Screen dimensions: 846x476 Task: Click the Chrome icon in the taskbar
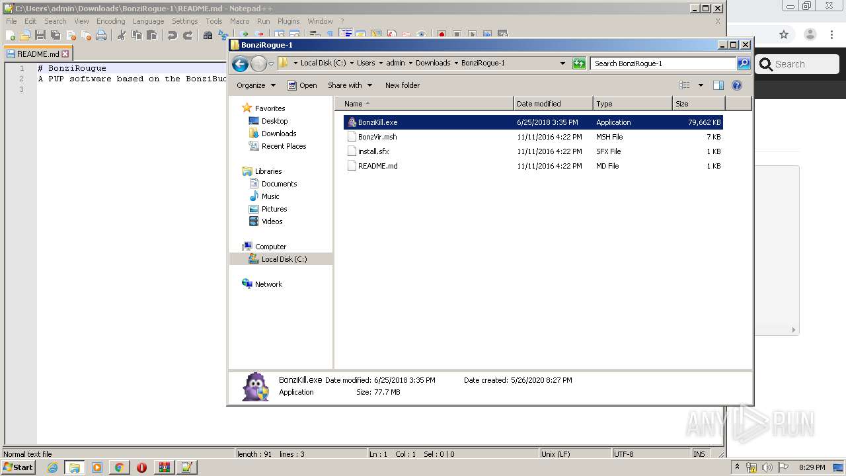[119, 467]
